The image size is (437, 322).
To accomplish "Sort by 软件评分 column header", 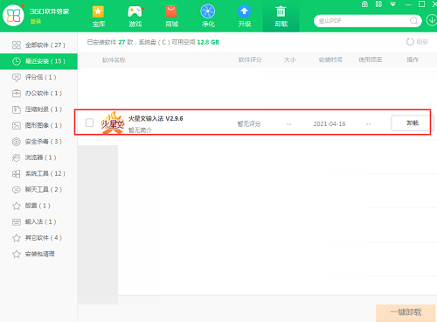I will click(250, 59).
